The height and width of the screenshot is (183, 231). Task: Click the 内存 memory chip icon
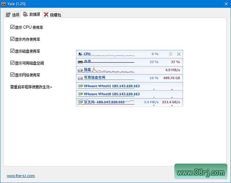coord(80,62)
